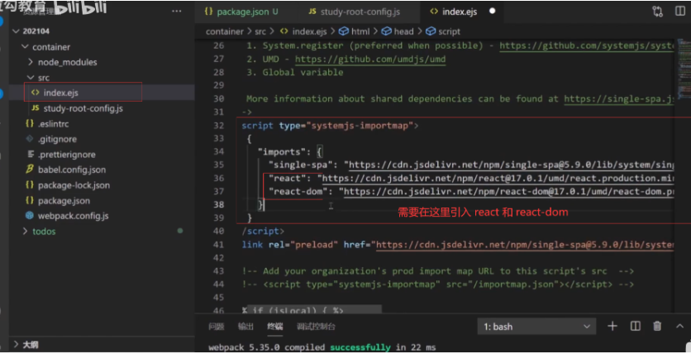
Task: Click the braces icon on package.json tab
Action: pos(208,12)
